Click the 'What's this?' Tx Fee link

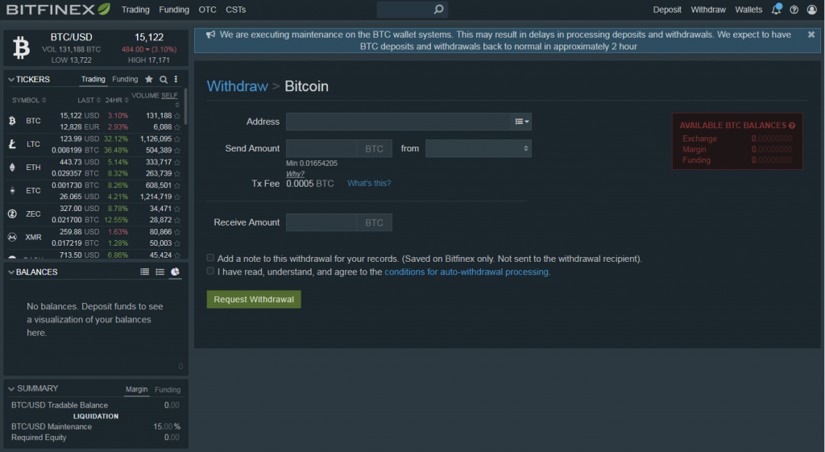(x=369, y=183)
